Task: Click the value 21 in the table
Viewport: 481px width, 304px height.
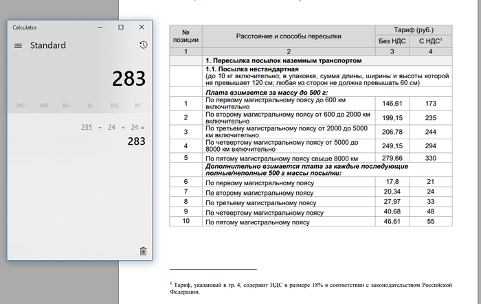Action: [431, 182]
